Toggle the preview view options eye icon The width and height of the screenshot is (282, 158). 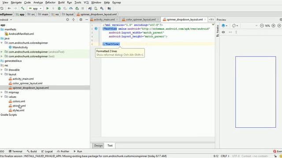pos(223,32)
